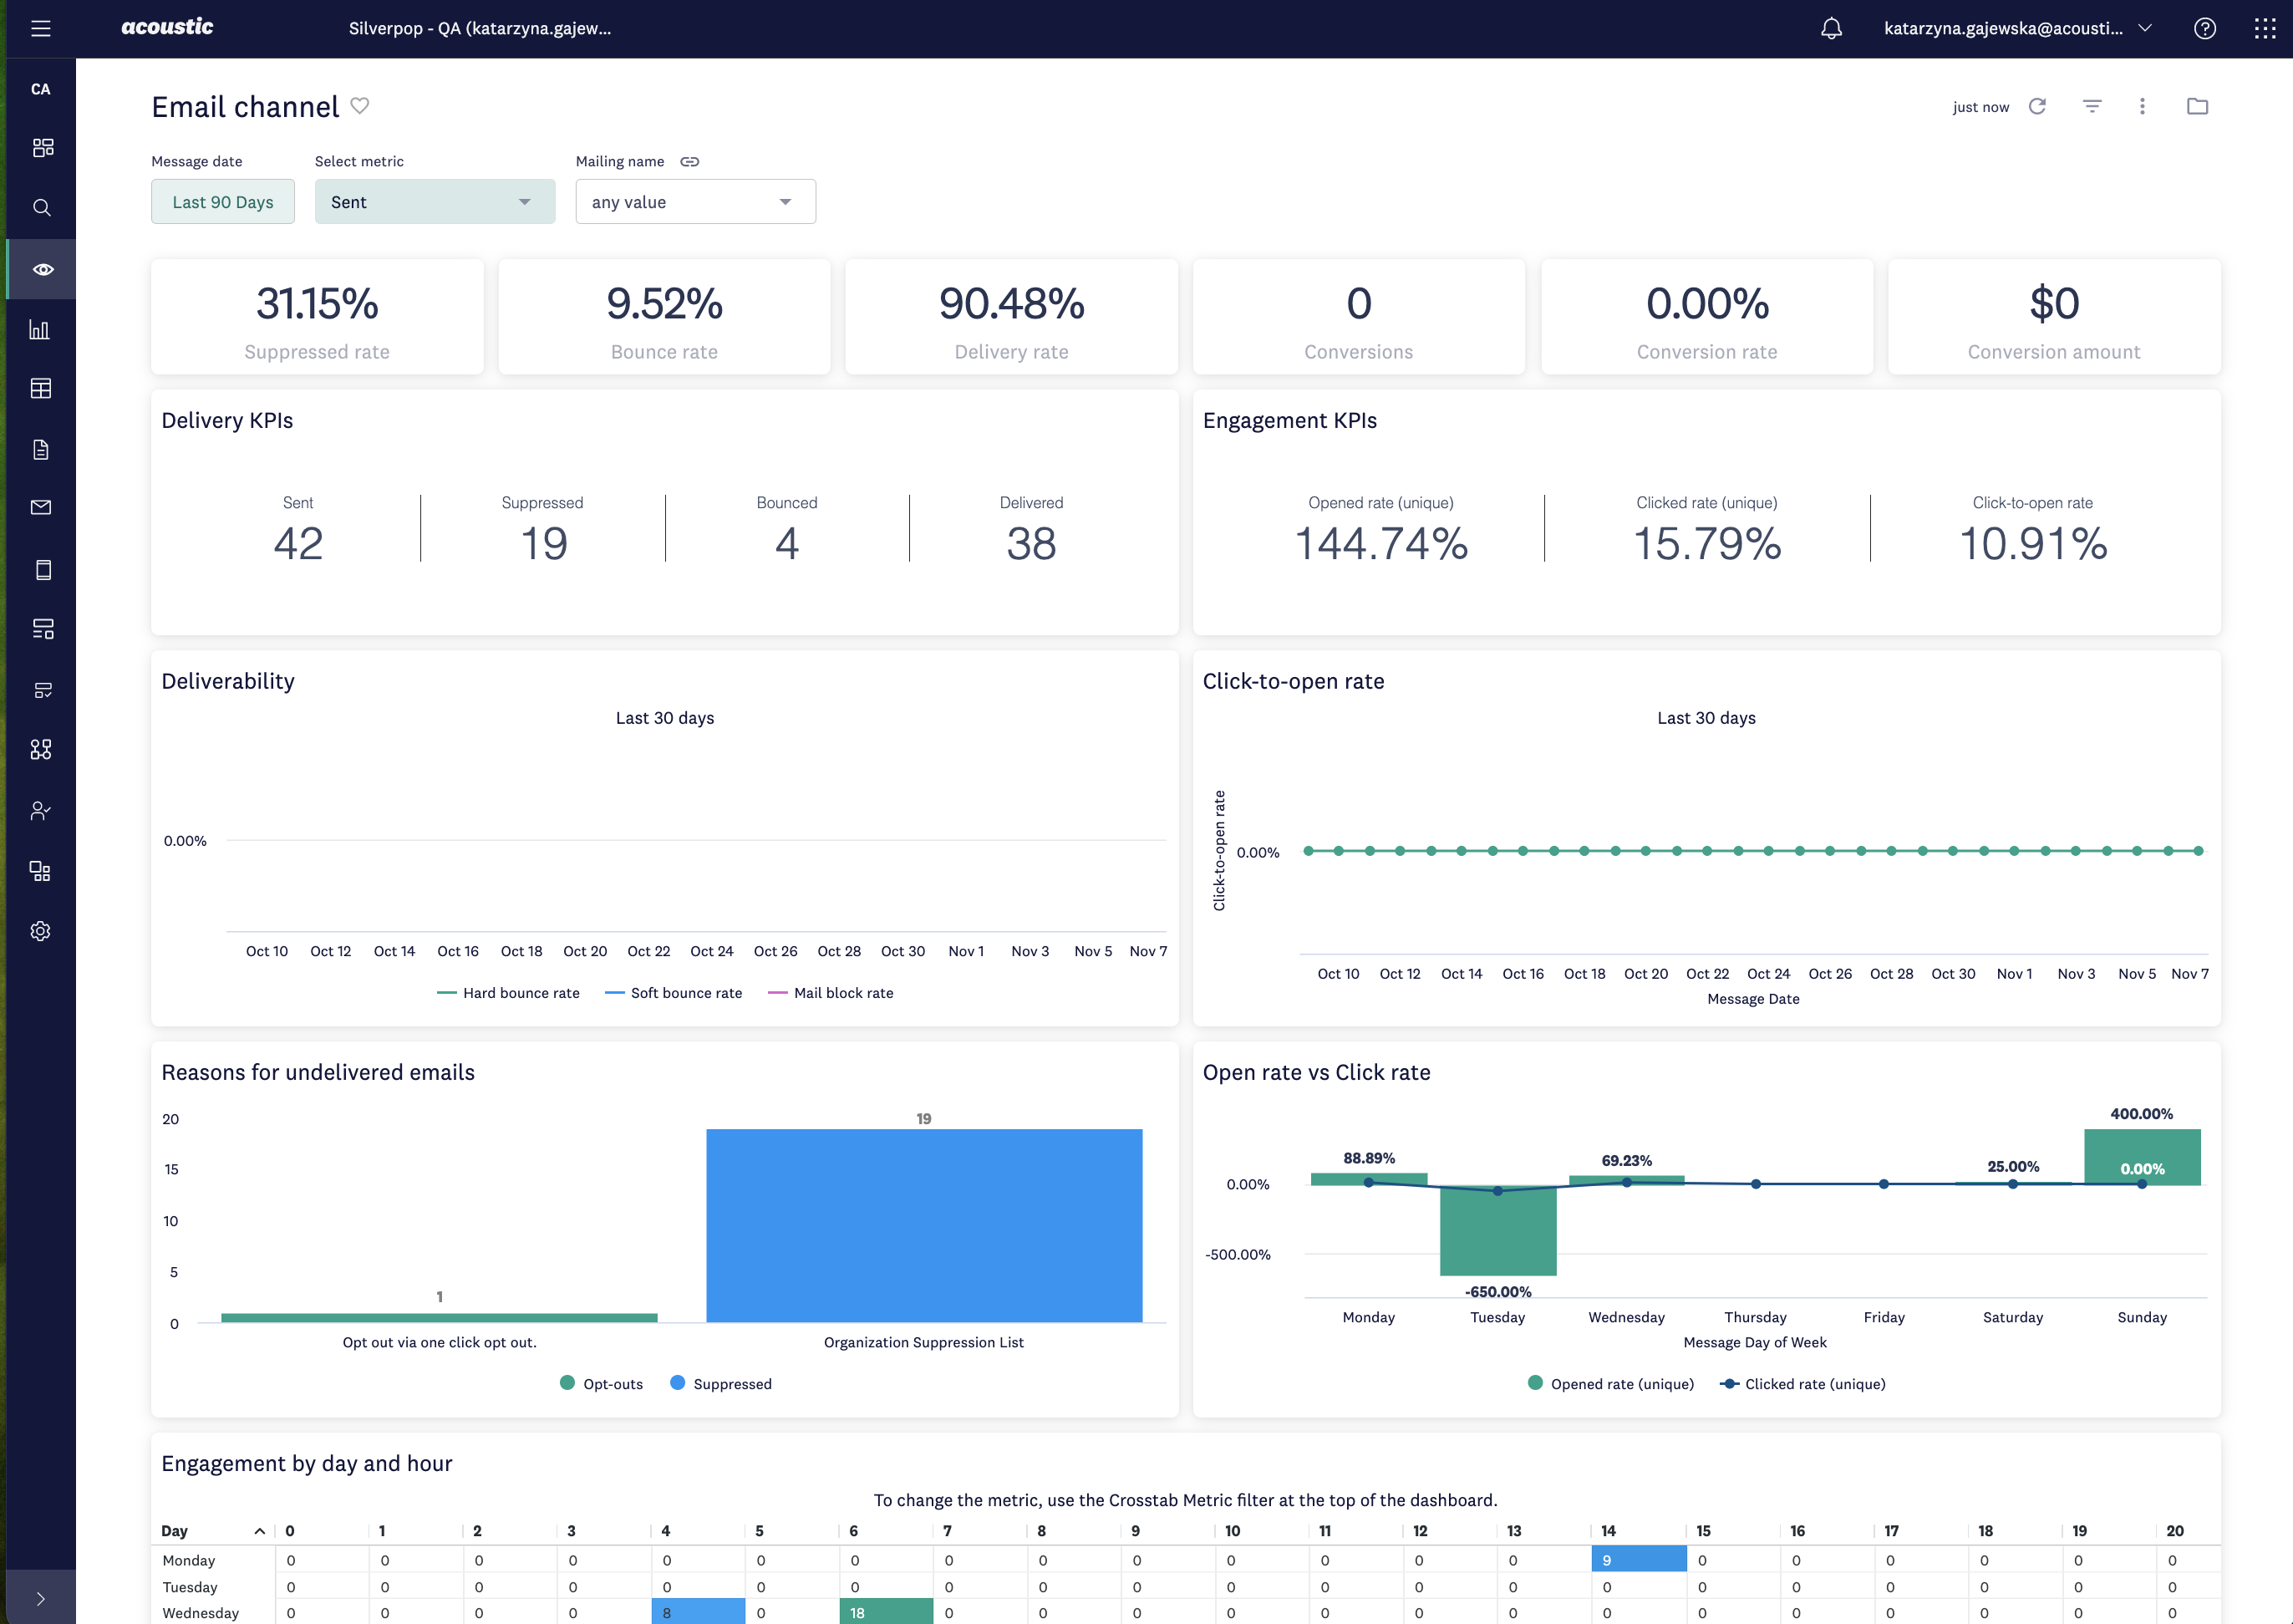Open the help question mark icon

2205,28
